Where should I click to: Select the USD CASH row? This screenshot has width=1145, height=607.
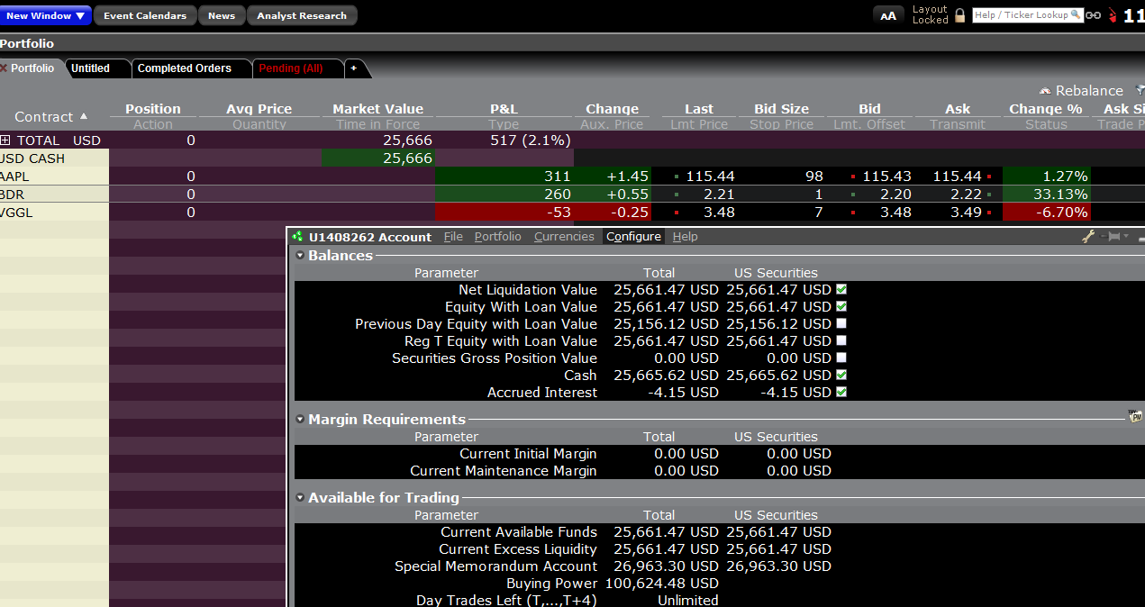(54, 159)
